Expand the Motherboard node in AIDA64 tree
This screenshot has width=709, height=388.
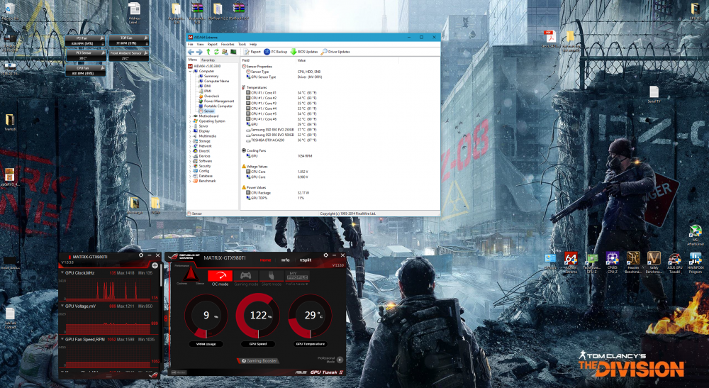(x=190, y=116)
